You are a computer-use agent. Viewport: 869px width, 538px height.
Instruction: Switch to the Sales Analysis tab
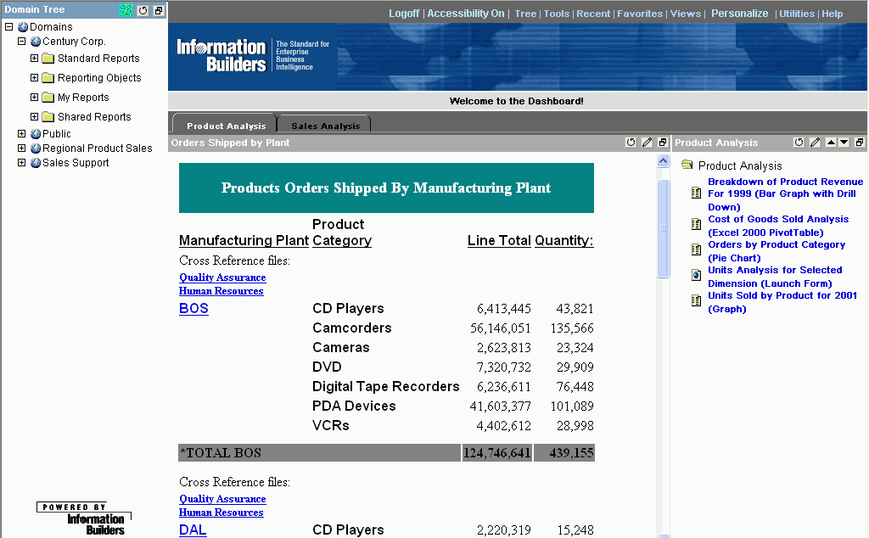coord(325,126)
